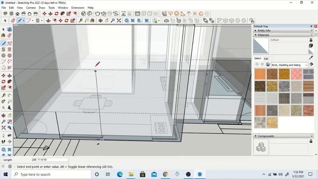Open the Extensions menu

[78, 8]
